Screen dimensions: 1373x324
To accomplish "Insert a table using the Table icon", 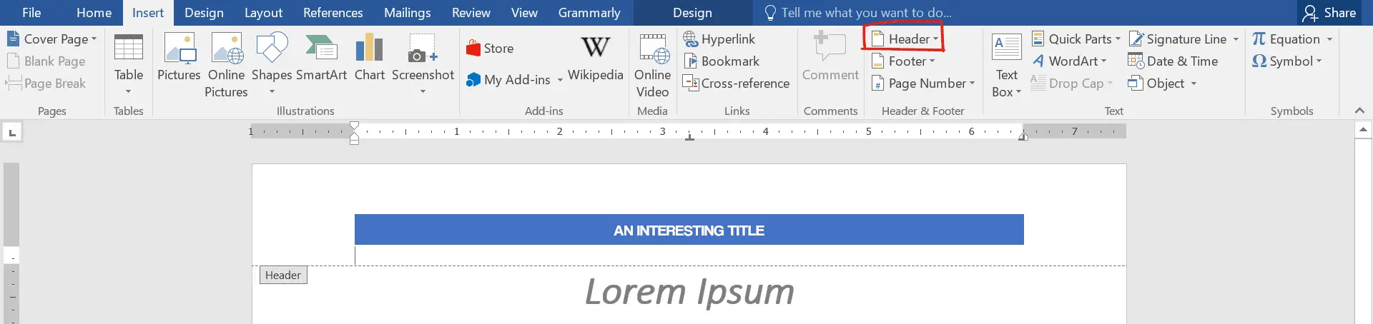I will (129, 49).
